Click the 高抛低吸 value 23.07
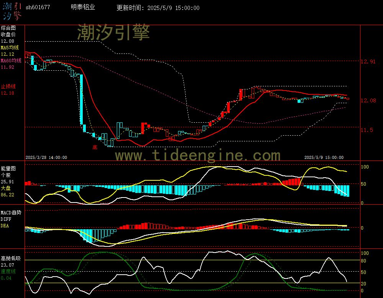The image size is (383, 298). (x=8, y=265)
